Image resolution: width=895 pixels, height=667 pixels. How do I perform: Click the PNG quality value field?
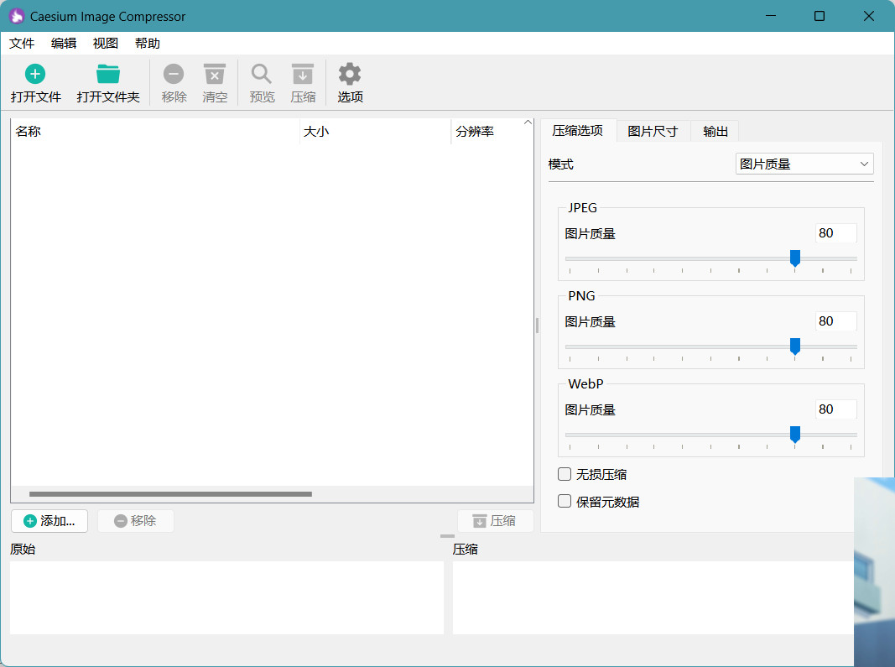[x=835, y=321]
